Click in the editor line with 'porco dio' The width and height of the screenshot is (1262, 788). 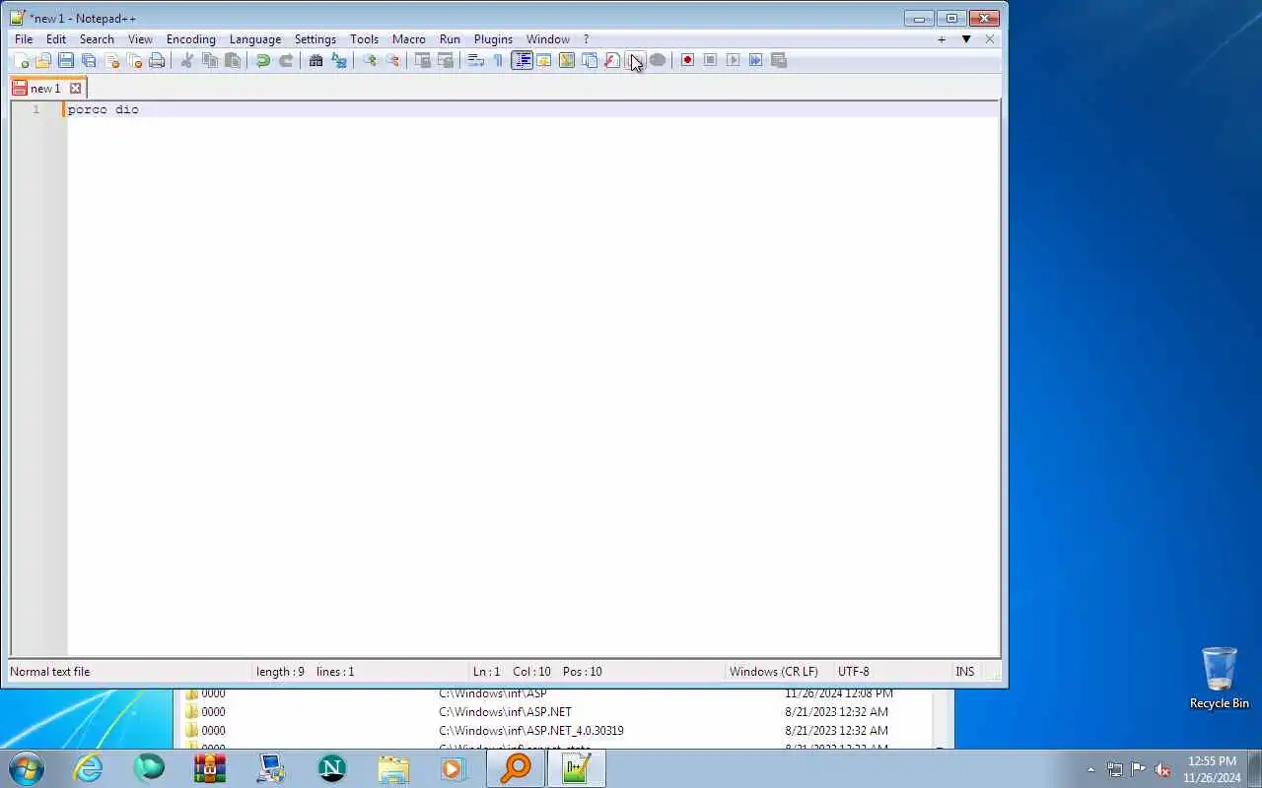click(x=532, y=109)
